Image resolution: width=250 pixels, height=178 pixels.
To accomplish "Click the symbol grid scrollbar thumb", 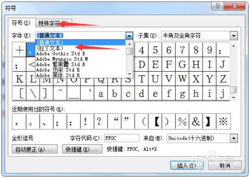I will [233, 90].
